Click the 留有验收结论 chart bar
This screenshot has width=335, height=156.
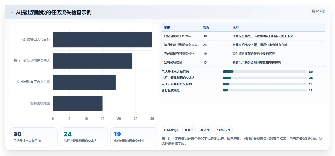point(78,103)
